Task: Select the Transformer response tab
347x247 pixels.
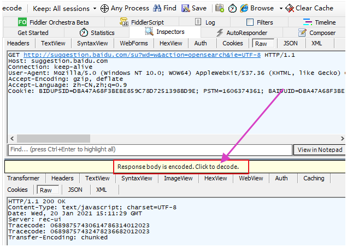Action: click(x=23, y=178)
